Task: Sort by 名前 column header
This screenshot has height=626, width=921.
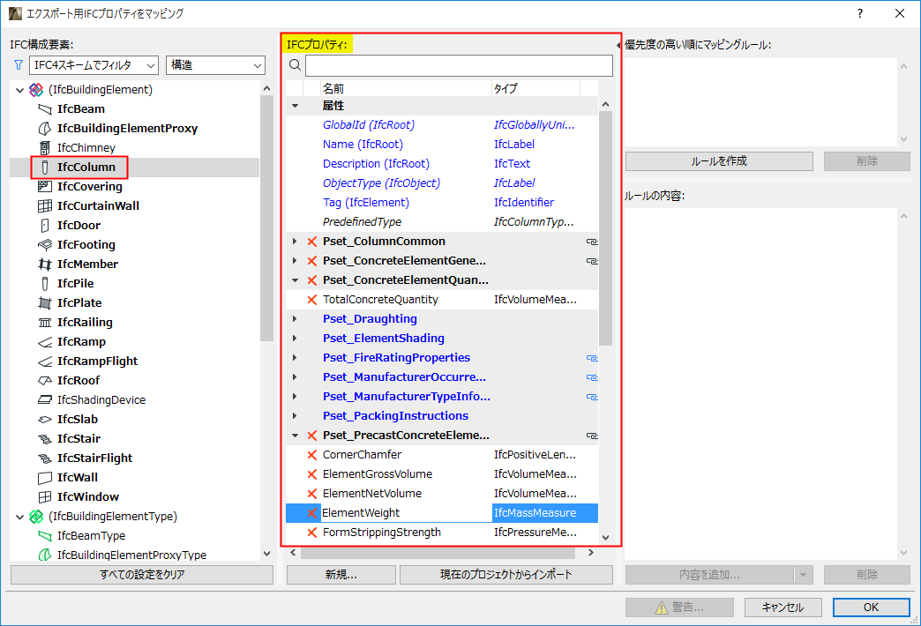Action: [405, 88]
